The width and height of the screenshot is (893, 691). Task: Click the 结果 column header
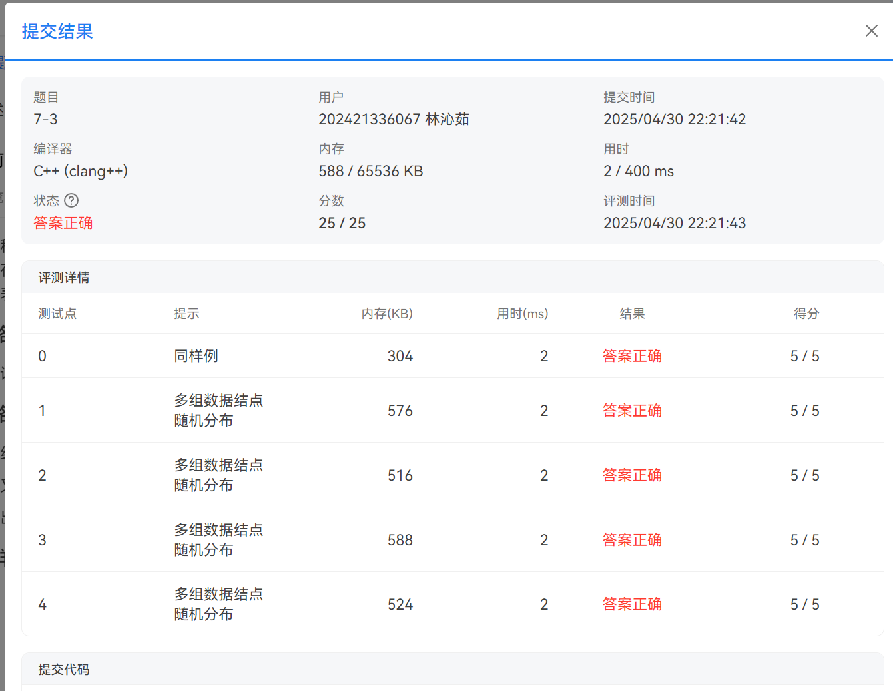pyautogui.click(x=632, y=314)
